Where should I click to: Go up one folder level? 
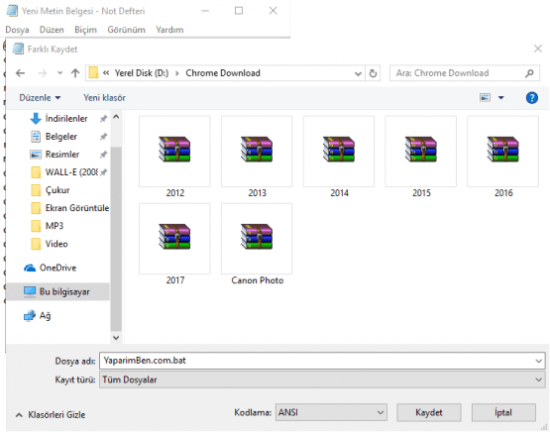click(x=75, y=73)
